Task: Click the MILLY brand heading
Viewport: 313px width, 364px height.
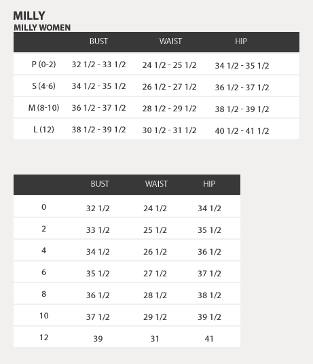Action: [x=29, y=16]
